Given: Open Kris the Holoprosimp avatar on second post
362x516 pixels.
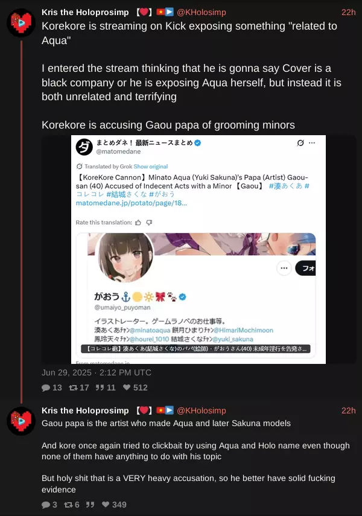Looking at the screenshot, I should [x=21, y=421].
